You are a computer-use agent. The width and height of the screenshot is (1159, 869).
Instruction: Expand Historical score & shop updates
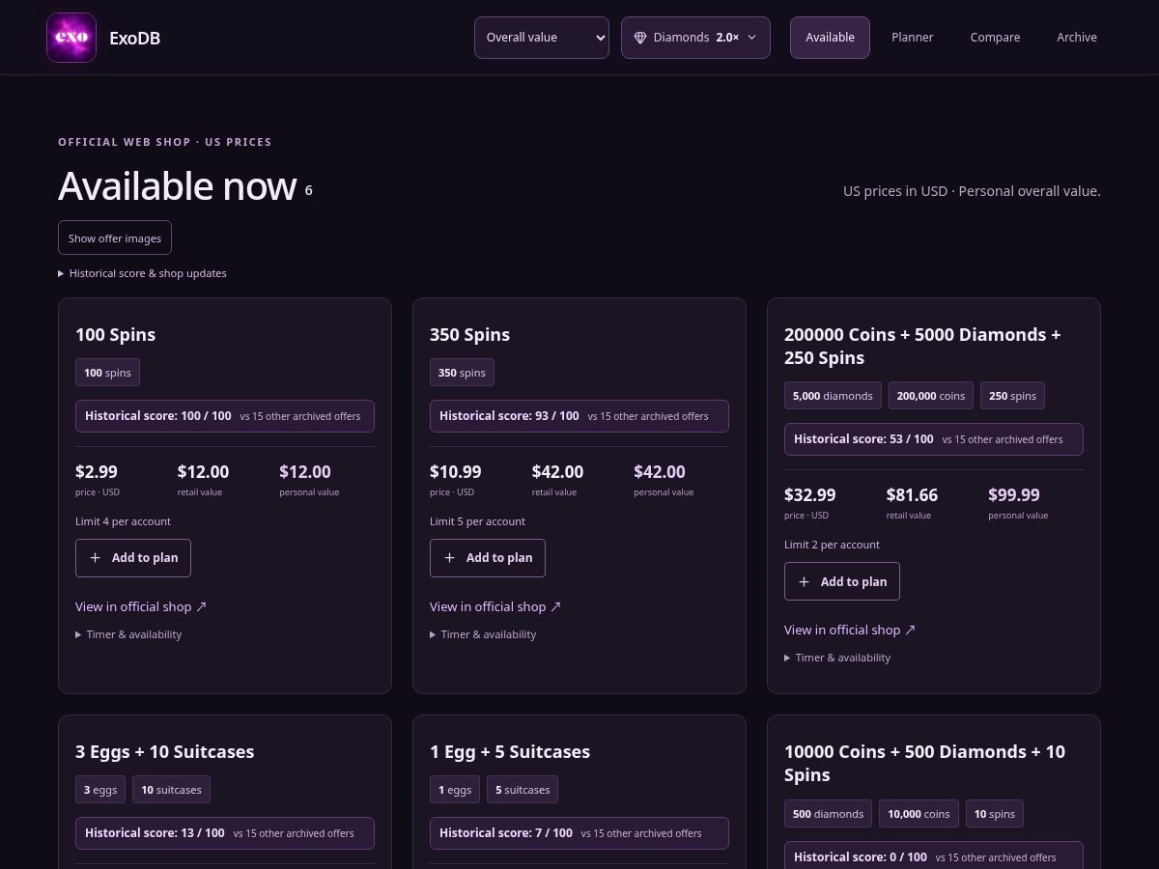click(143, 273)
